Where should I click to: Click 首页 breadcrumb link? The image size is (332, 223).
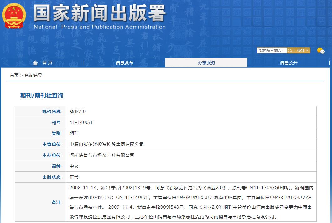[x=14, y=75]
